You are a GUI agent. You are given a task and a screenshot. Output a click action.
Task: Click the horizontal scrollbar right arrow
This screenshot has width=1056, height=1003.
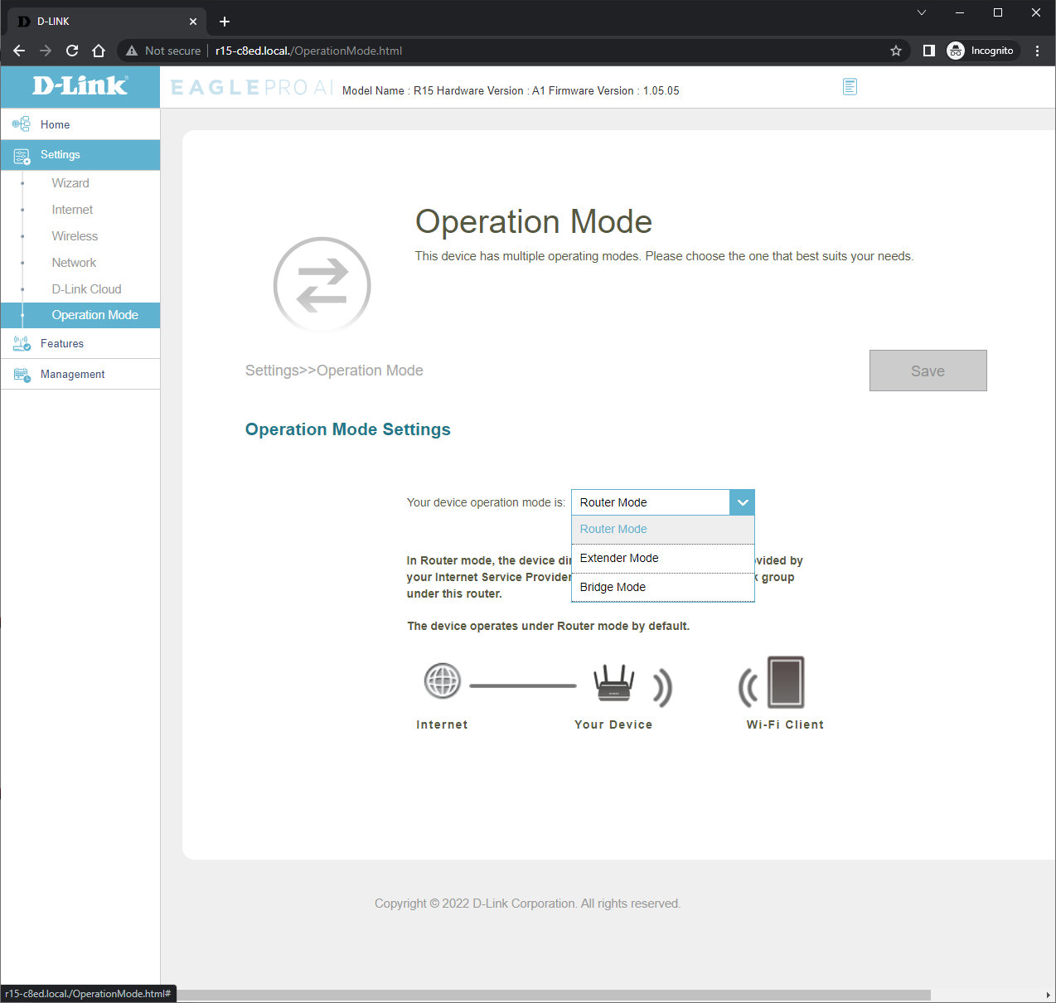[1049, 995]
